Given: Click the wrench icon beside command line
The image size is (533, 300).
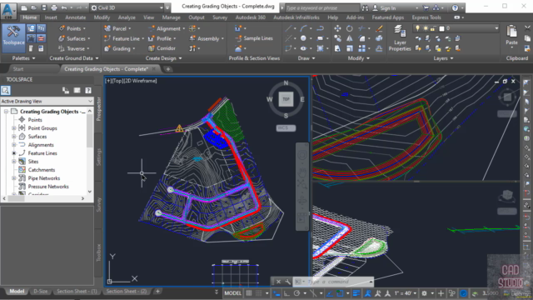Looking at the screenshot, I should (x=287, y=282).
